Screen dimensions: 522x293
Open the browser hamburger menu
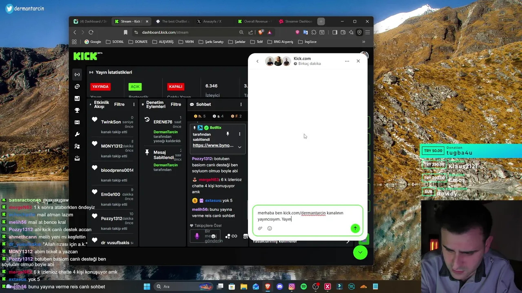pos(367,32)
